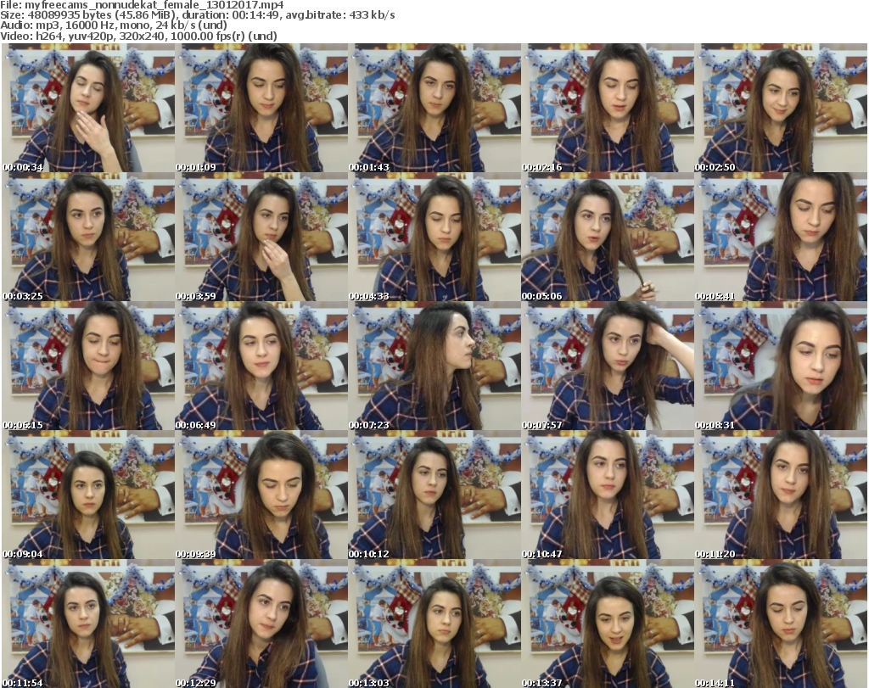Select the thumbnail frame at 00:13:03
869x688 pixels.
(x=434, y=624)
